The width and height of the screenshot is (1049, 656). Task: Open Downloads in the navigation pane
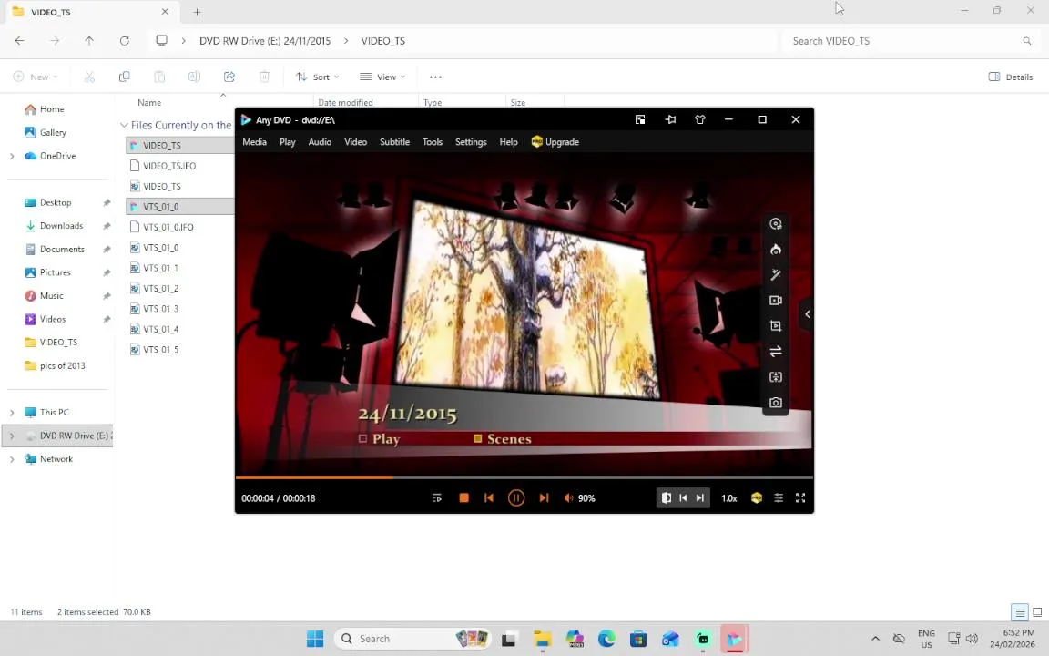click(x=61, y=226)
